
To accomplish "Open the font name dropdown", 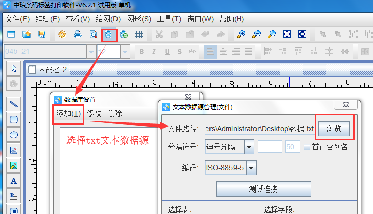I will pos(91,52).
